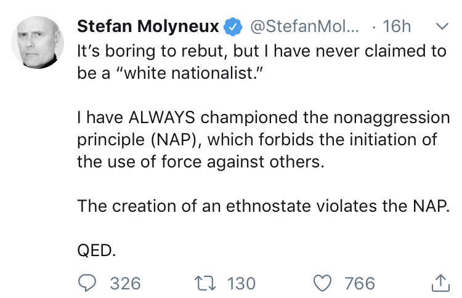Viewport: 462px width, 298px height.
Task: Click the 16h timestamp
Action: pos(397,27)
